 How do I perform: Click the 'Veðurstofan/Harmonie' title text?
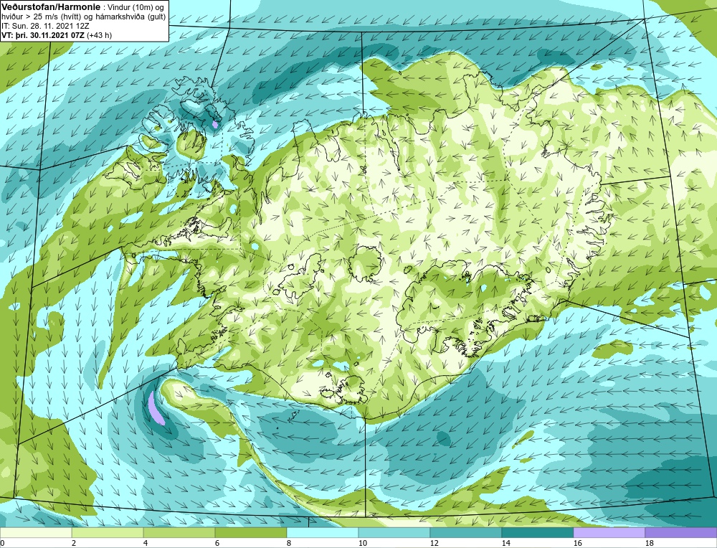click(x=50, y=6)
